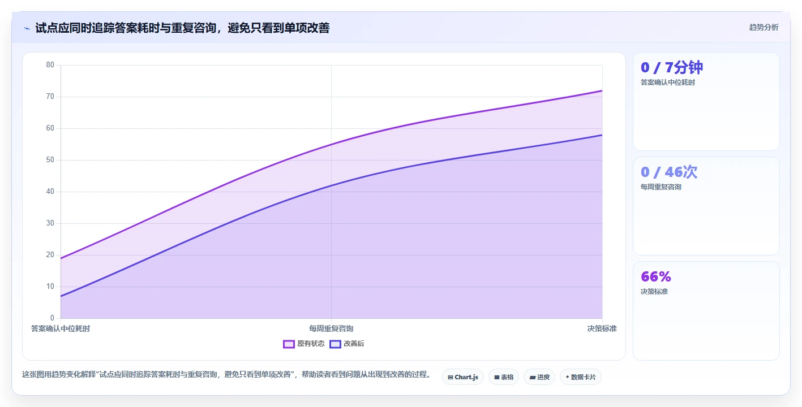
Task: Click the chart title about 试点应同时追踪
Action: point(182,28)
